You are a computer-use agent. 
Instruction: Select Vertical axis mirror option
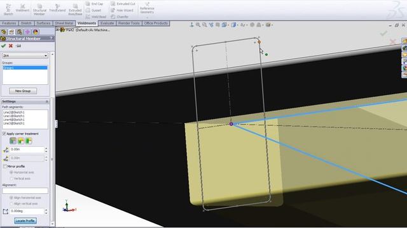[x=11, y=179]
